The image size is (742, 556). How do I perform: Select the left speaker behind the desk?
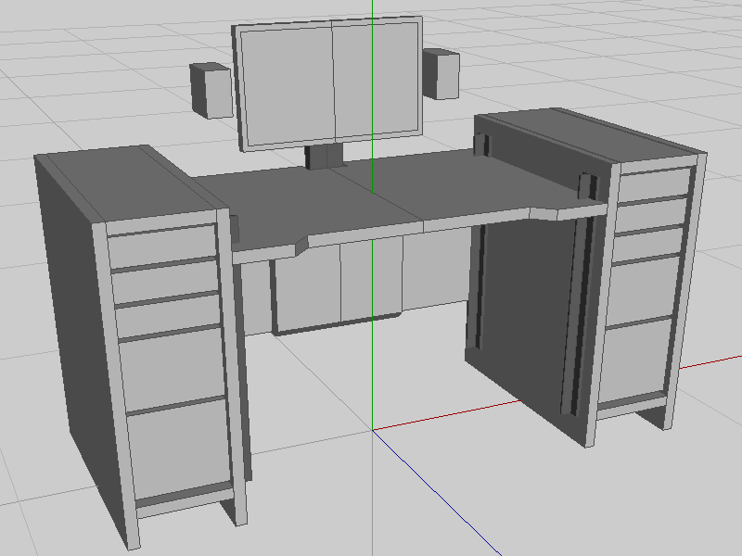[211, 90]
